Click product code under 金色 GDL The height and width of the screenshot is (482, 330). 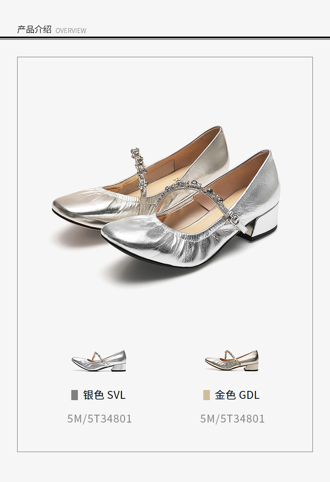(x=232, y=419)
